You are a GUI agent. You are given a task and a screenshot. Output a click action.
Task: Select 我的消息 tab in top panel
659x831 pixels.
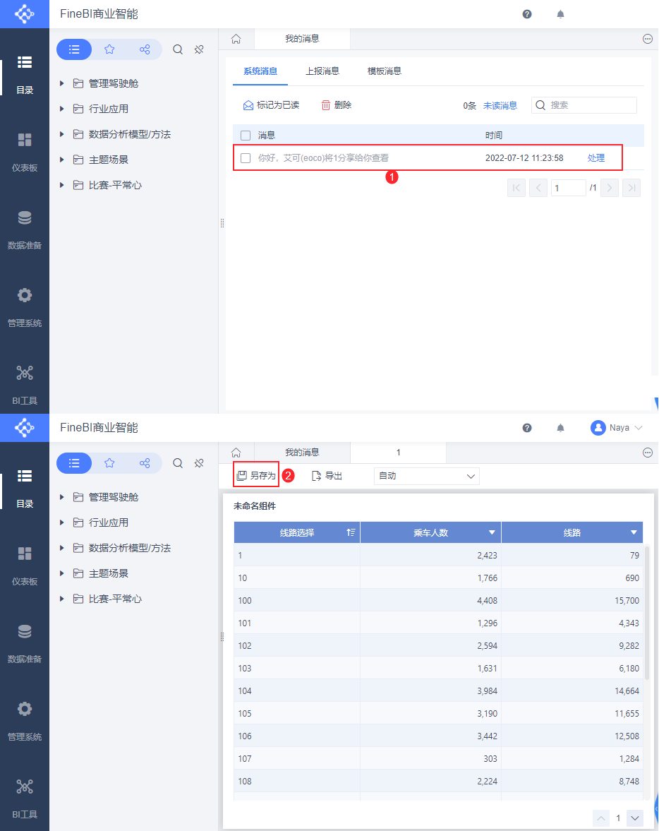(302, 39)
